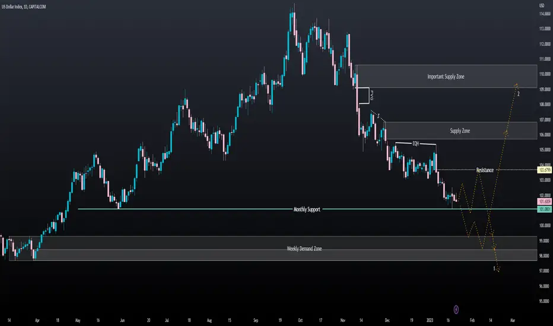Viewport: 553px width, 326px height.
Task: Click the 106.0000 price axis label
Action: click(x=545, y=135)
